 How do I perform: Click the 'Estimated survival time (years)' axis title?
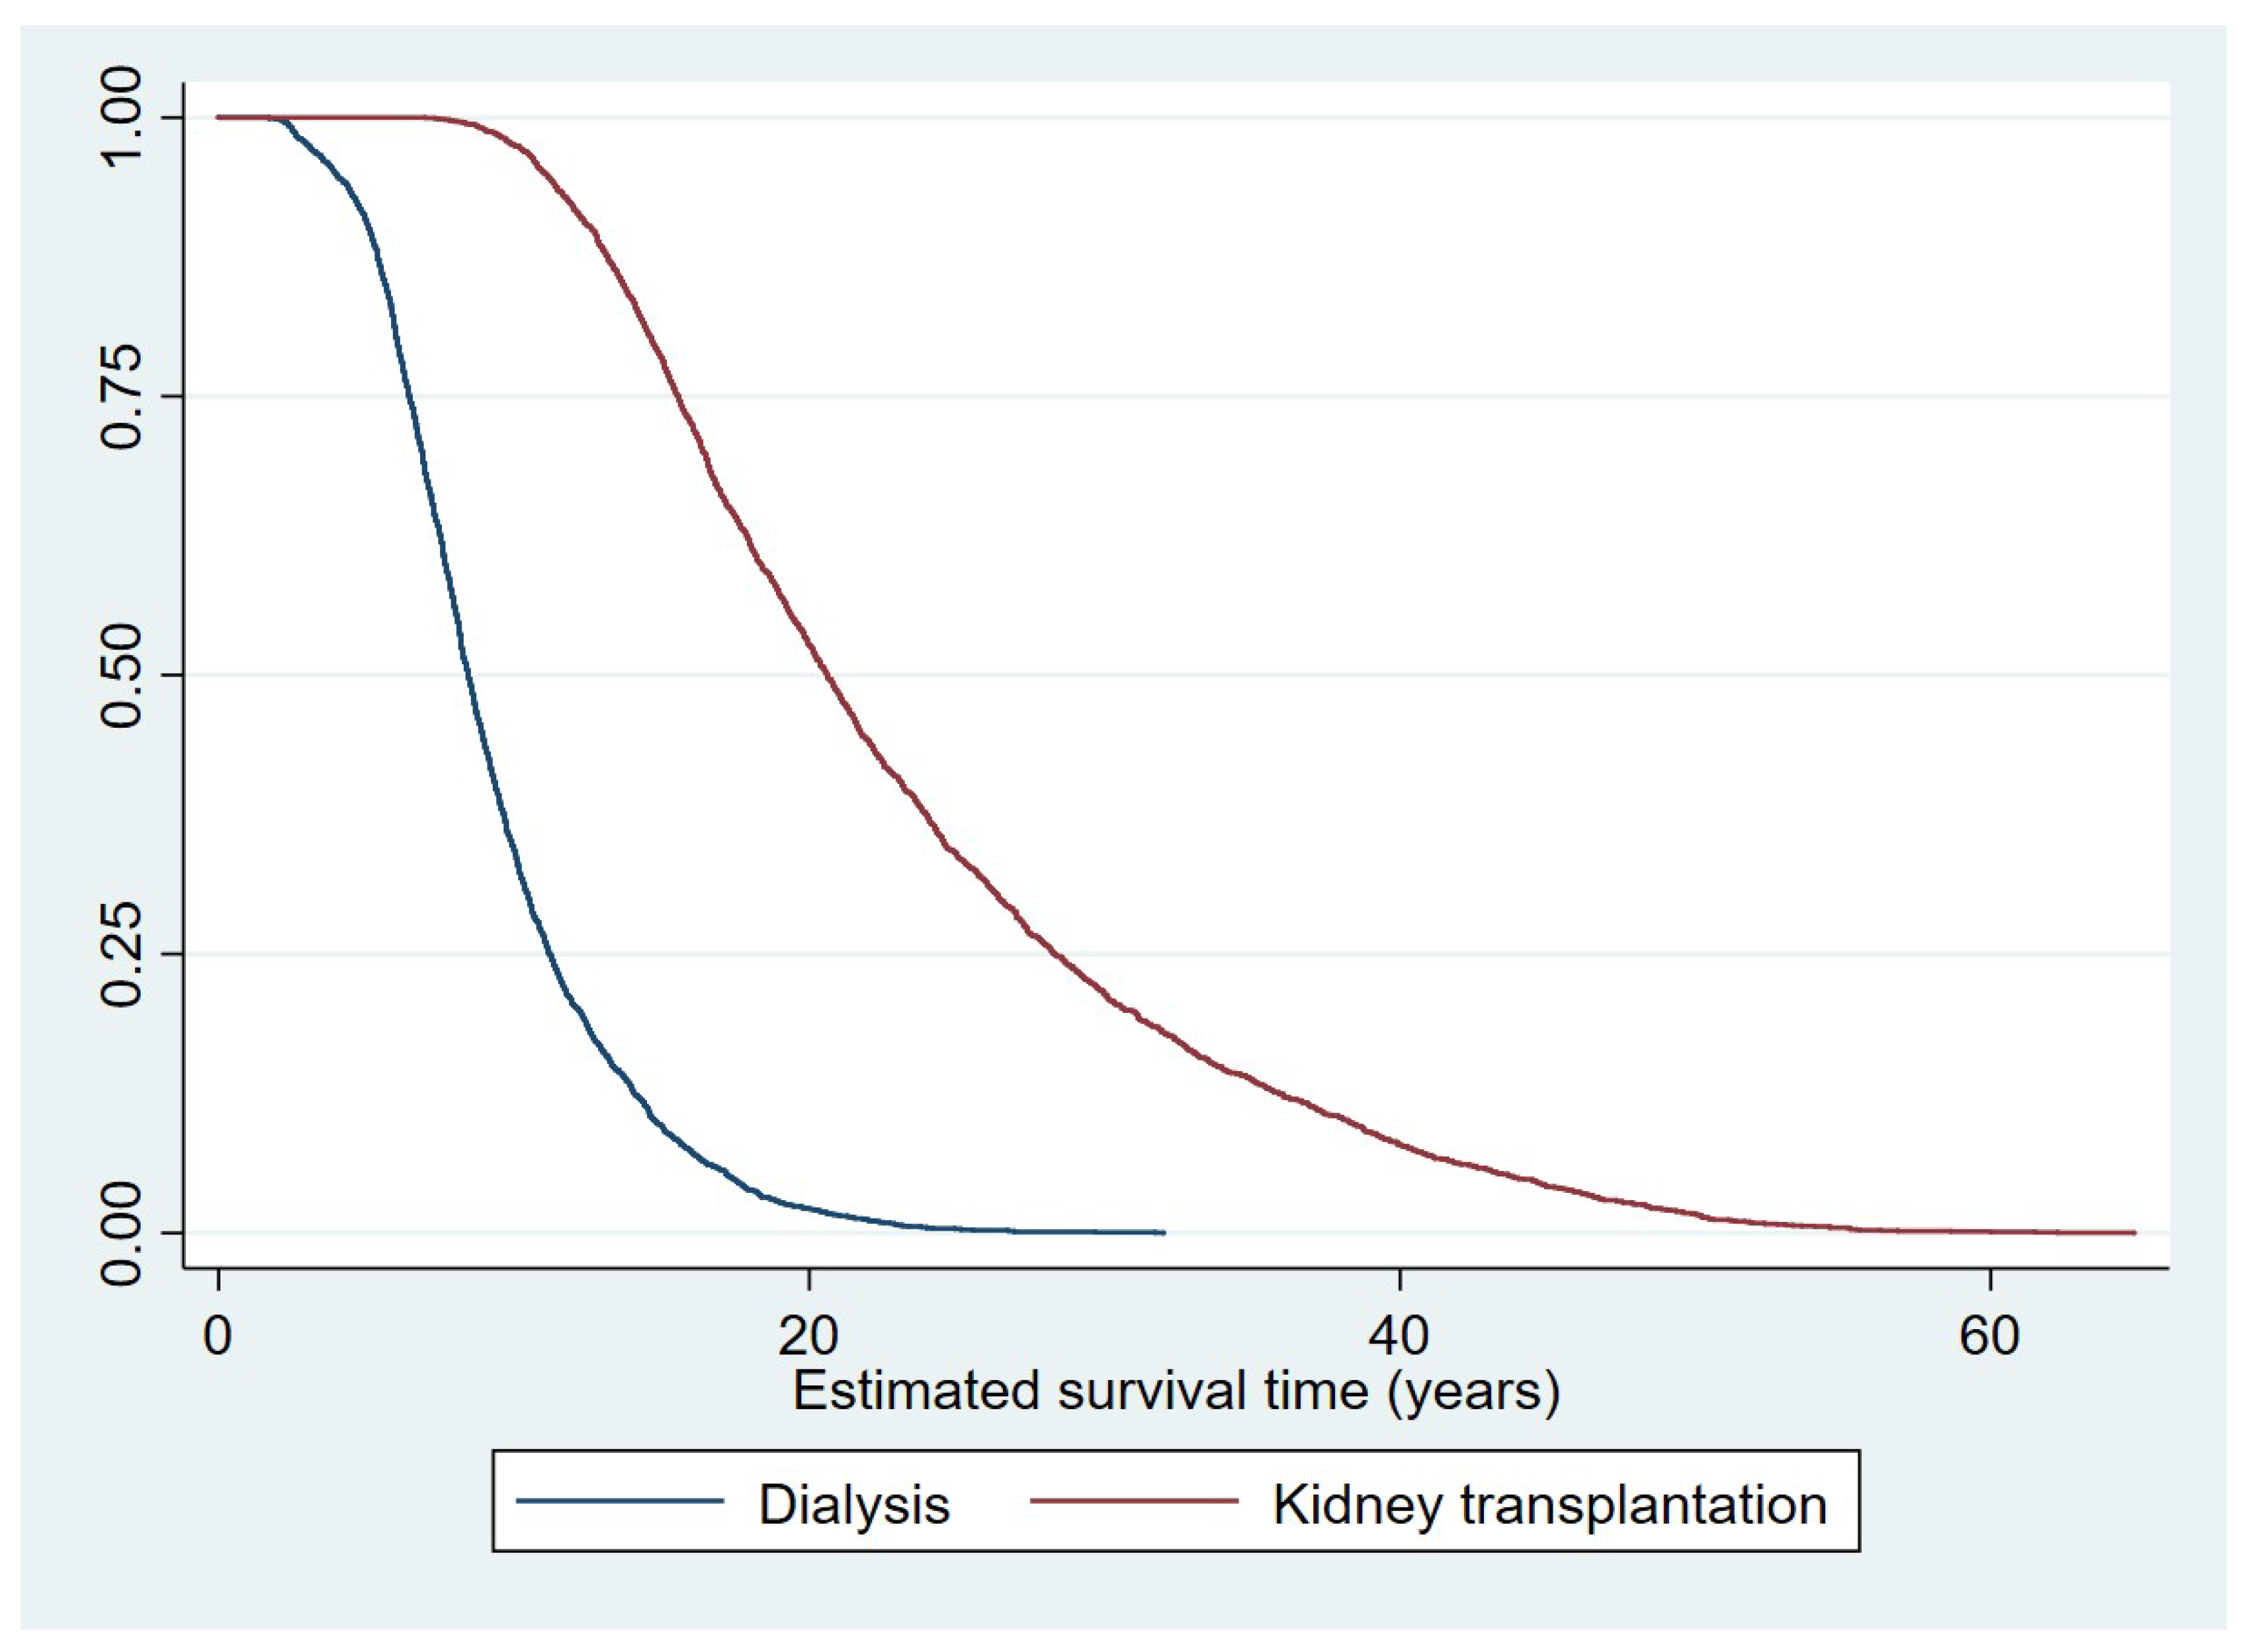(1176, 1391)
